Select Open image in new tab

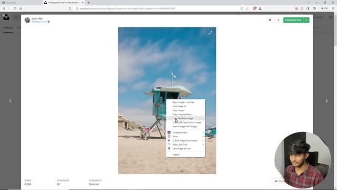(x=185, y=102)
